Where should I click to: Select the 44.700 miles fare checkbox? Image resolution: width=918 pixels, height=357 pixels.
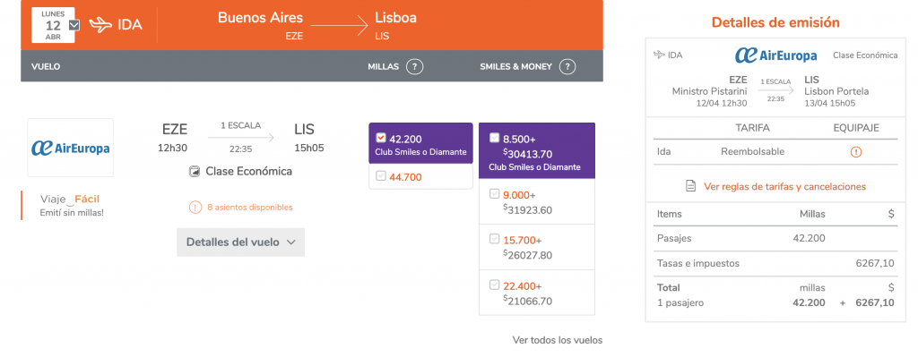tap(380, 176)
